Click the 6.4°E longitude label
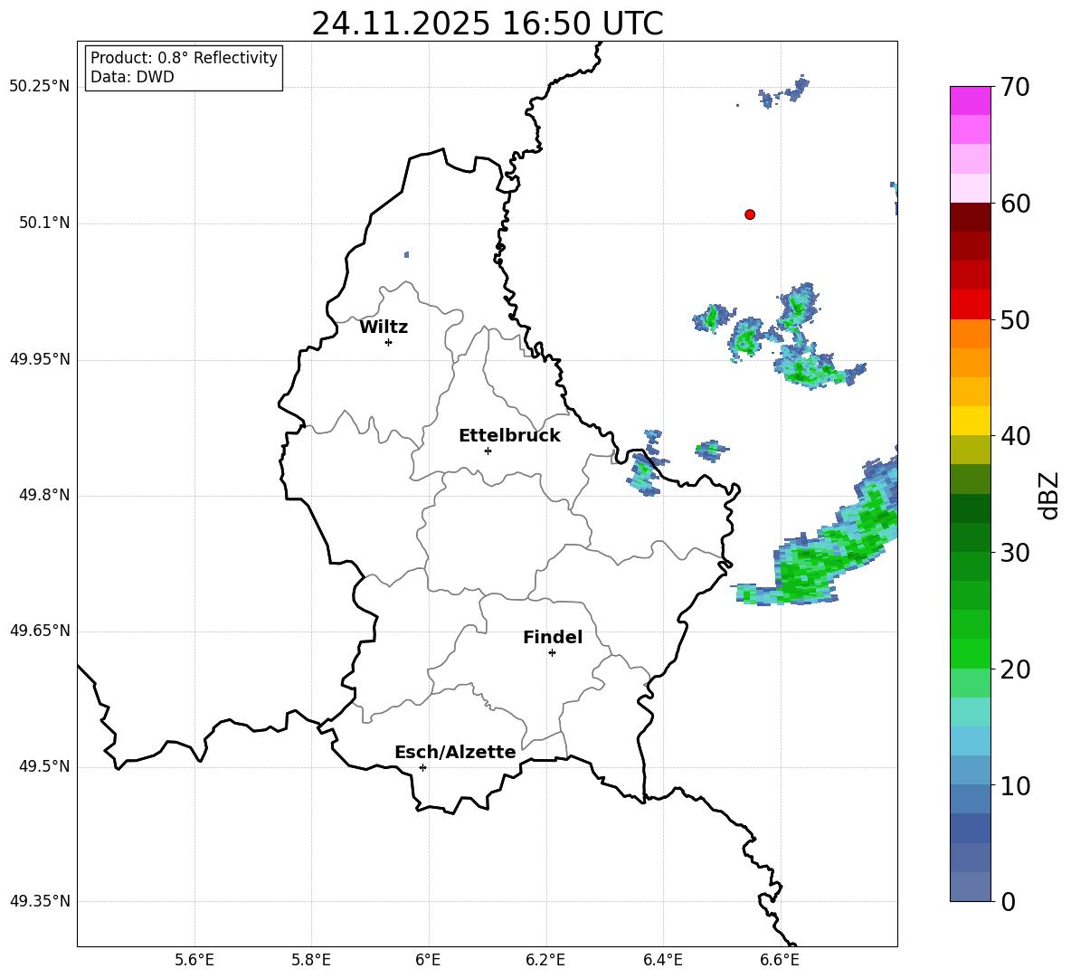1071x978 pixels. coord(662,960)
